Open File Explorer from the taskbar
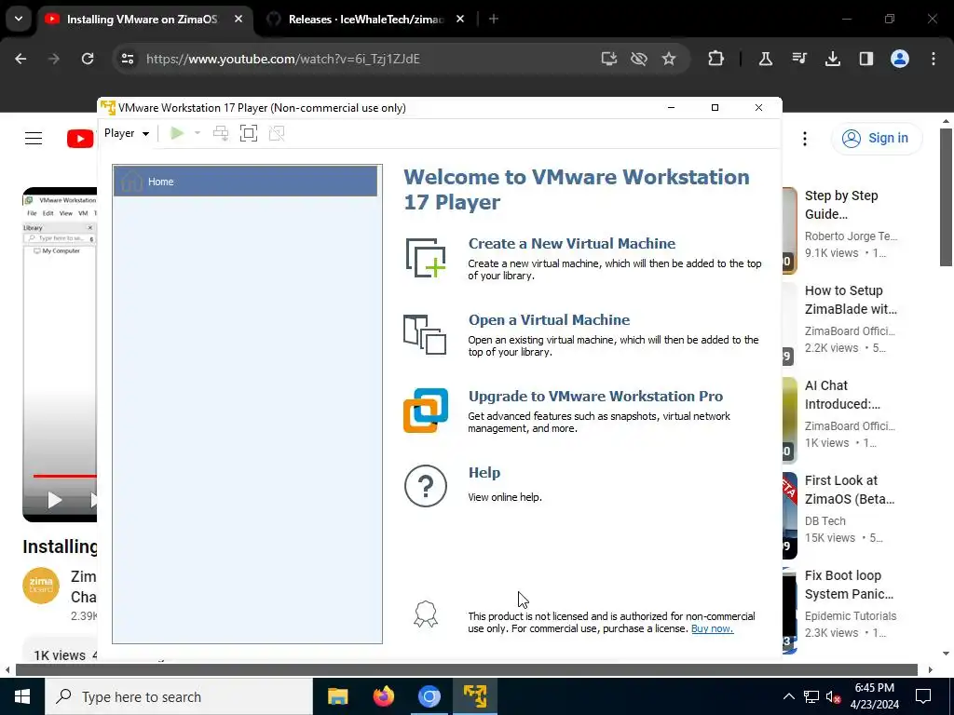954x715 pixels. pyautogui.click(x=337, y=696)
